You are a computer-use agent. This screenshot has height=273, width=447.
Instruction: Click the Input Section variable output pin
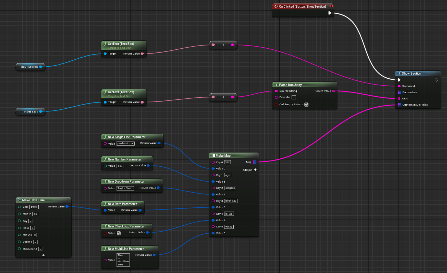point(41,67)
